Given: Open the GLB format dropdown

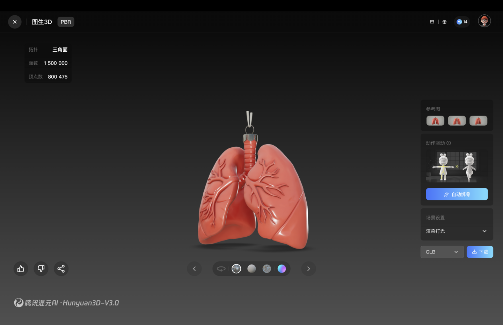Looking at the screenshot, I should click(442, 252).
